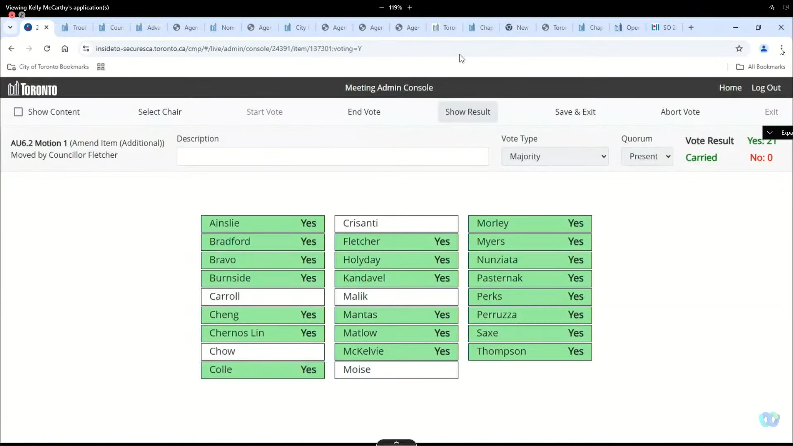Bookmark this page with the star icon
Screen dimensions: 793x446
click(739, 49)
